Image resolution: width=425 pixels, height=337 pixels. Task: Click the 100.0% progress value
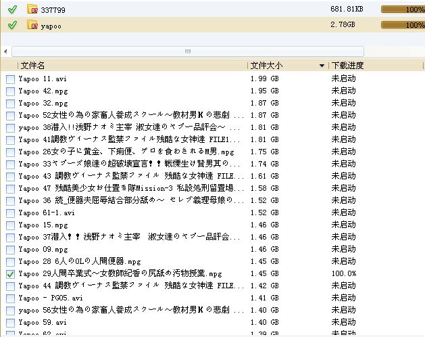344,273
